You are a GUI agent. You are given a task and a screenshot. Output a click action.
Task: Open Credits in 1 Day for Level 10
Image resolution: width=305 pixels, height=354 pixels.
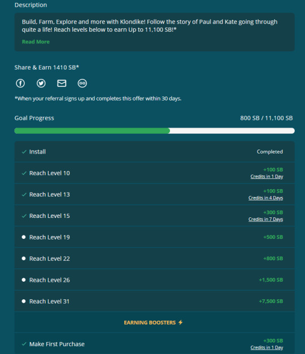[267, 177]
